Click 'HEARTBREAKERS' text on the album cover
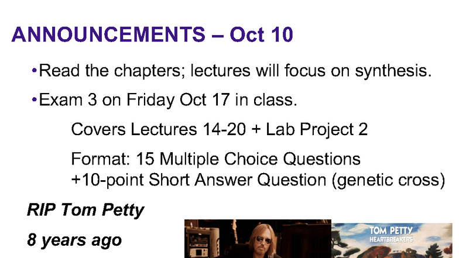459x258 pixels. [x=392, y=238]
